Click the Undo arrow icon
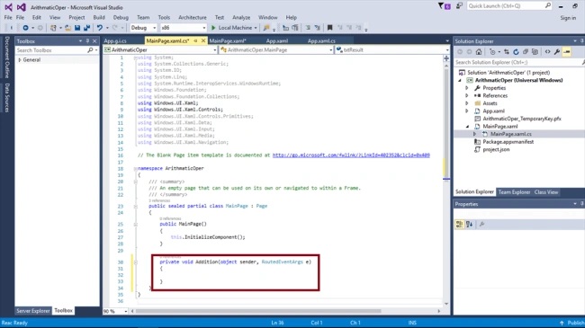 pos(100,28)
